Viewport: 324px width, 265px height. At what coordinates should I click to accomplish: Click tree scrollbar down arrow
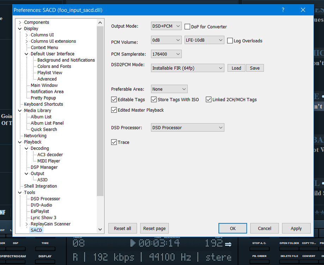[x=100, y=229]
